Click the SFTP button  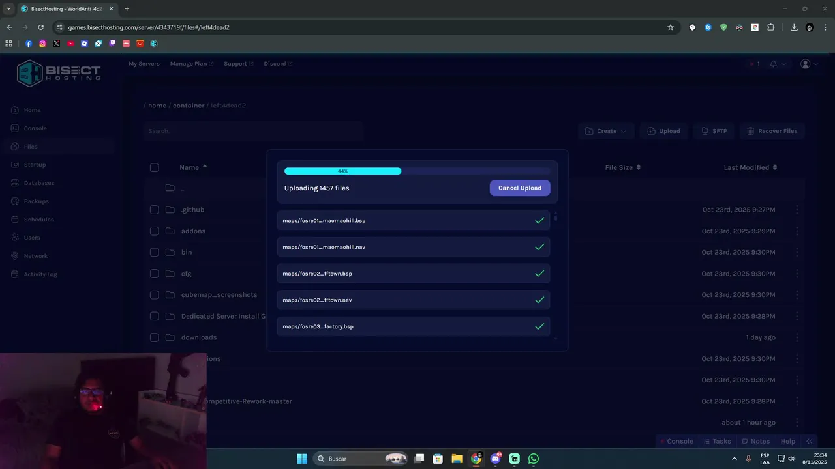[x=714, y=131]
